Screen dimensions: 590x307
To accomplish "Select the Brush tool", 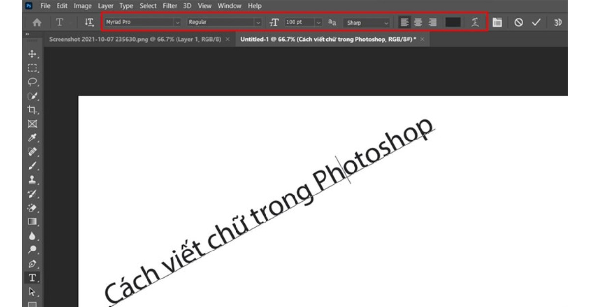I will 32,166.
